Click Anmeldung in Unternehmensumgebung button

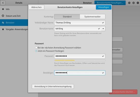pos(53,86)
